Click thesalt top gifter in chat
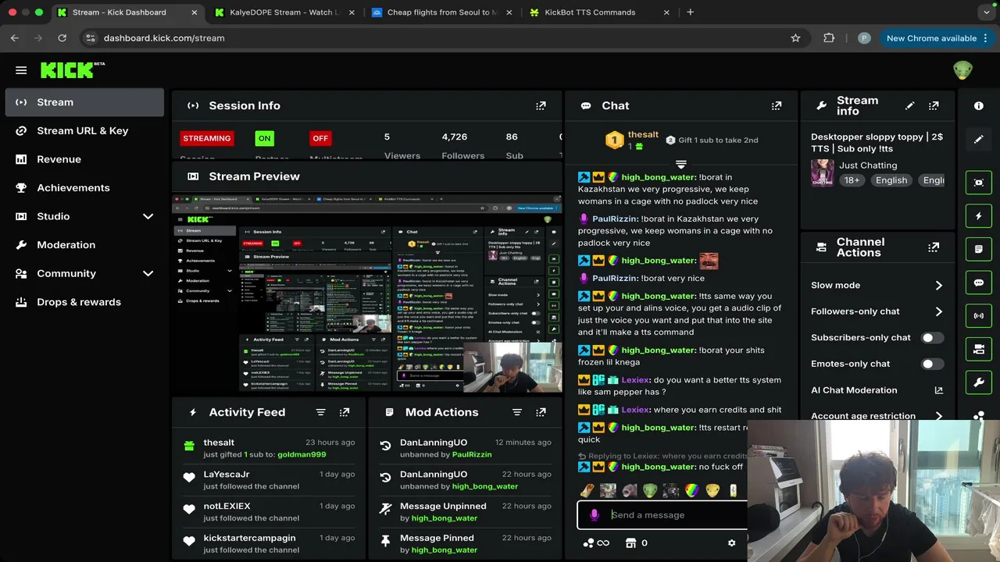1000x562 pixels. tap(643, 134)
